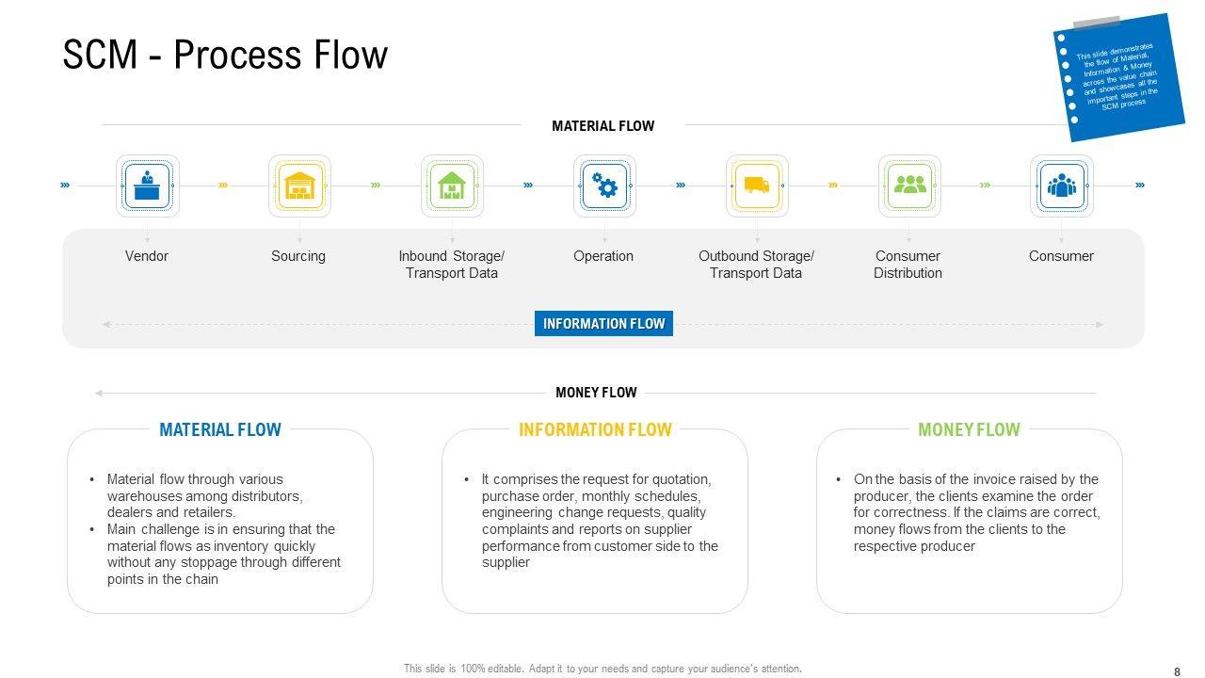The image size is (1205, 678).
Task: Click the money flow invoice description text
Action: pos(975,512)
